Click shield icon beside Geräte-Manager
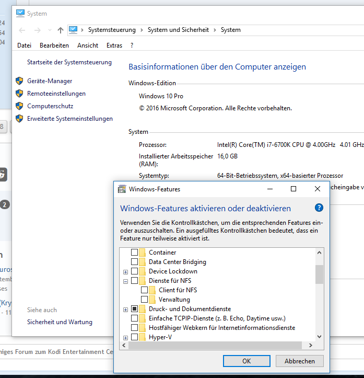 click(x=19, y=81)
